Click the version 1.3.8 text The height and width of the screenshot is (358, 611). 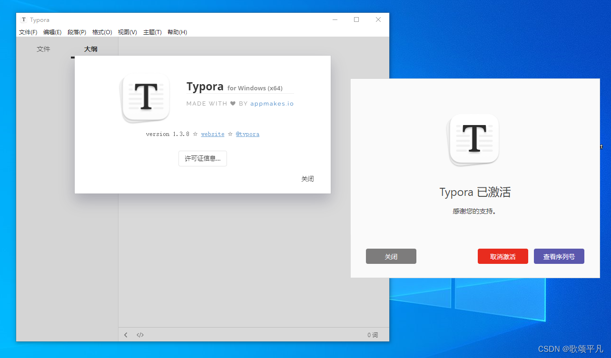(x=168, y=134)
